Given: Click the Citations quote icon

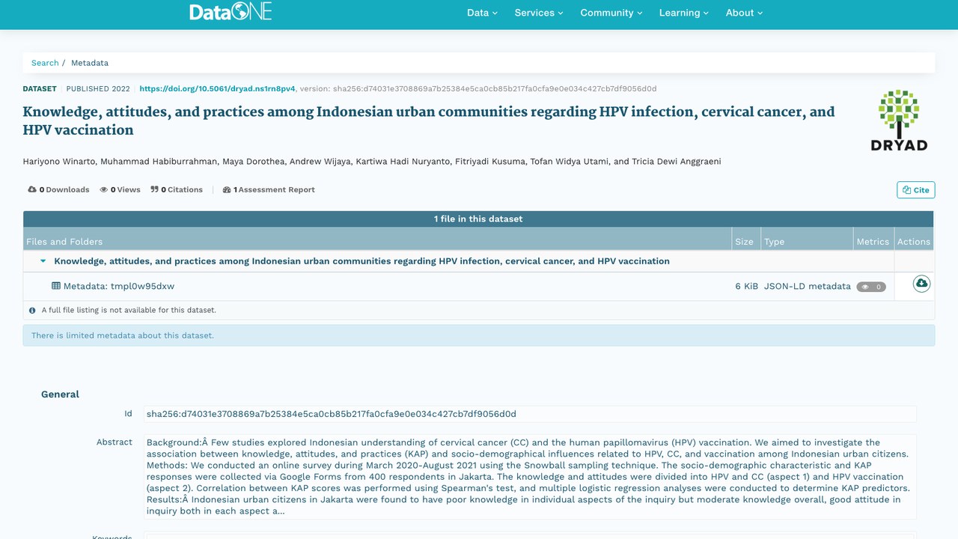Looking at the screenshot, I should click(154, 189).
